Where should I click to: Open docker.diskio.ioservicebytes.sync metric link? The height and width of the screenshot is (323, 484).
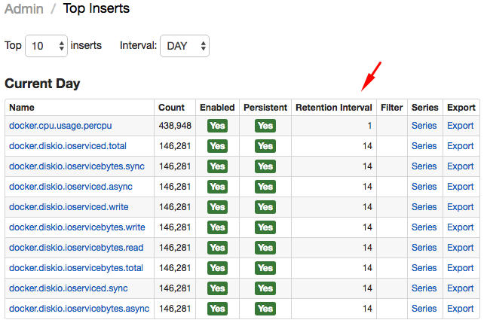(x=77, y=166)
